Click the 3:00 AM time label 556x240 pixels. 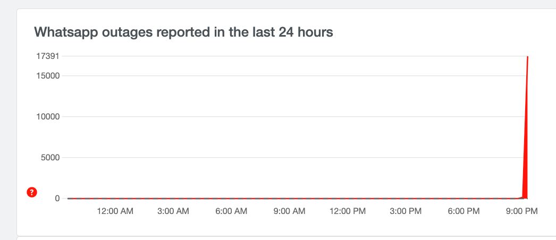(x=173, y=211)
